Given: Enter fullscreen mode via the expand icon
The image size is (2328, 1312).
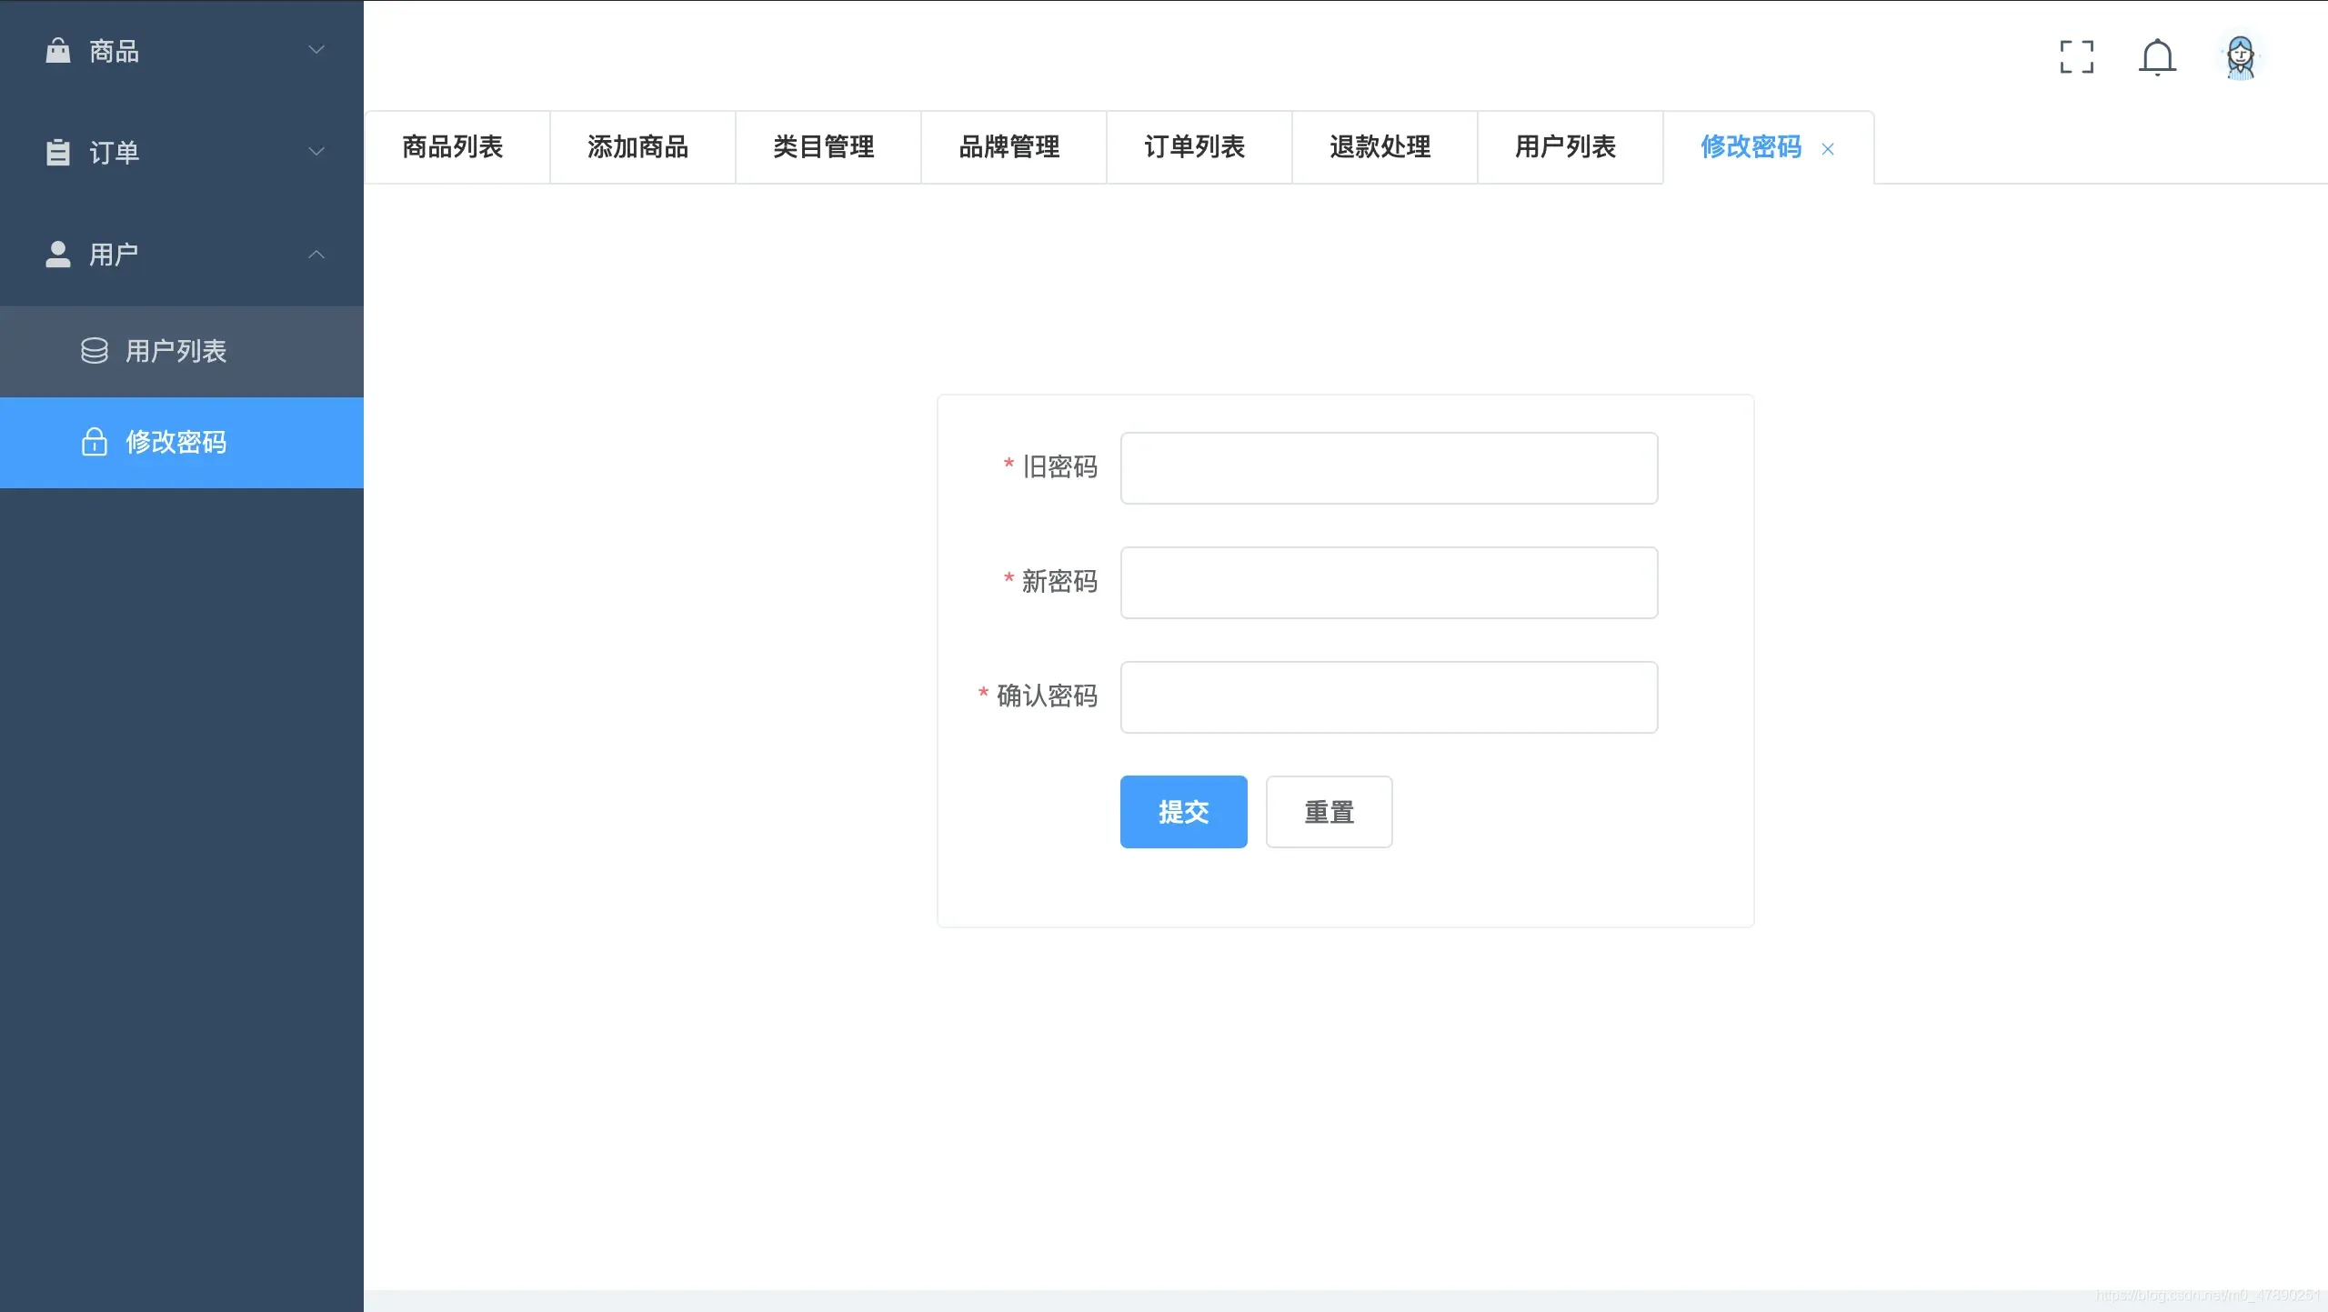Looking at the screenshot, I should 2076,56.
